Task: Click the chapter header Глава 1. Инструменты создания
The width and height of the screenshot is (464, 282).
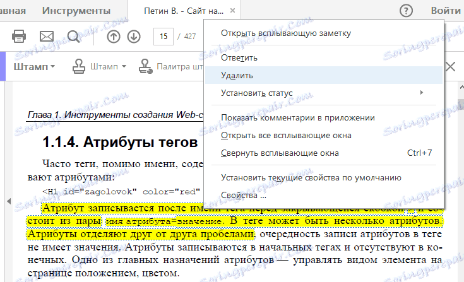Action: point(116,115)
